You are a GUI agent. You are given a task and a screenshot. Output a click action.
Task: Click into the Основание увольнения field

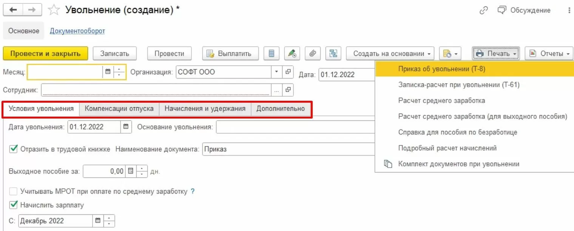(x=296, y=127)
